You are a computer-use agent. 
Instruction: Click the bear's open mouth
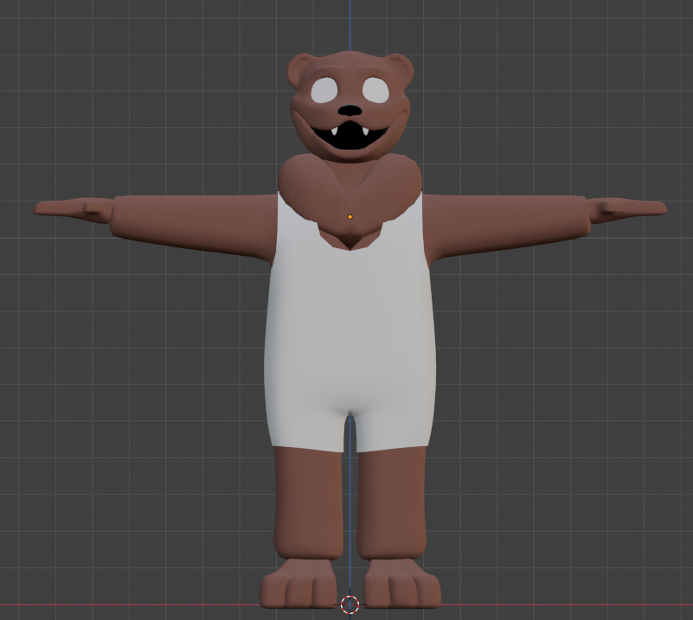350,134
